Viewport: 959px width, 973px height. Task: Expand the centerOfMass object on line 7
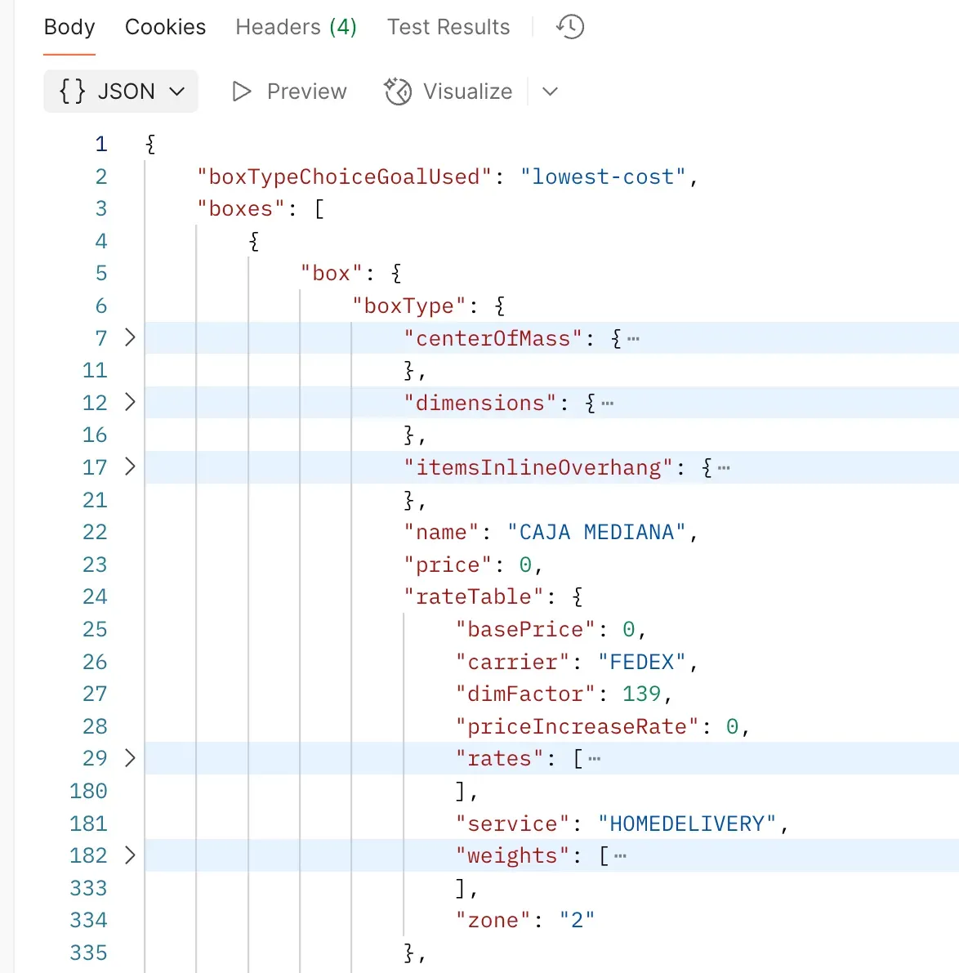130,337
